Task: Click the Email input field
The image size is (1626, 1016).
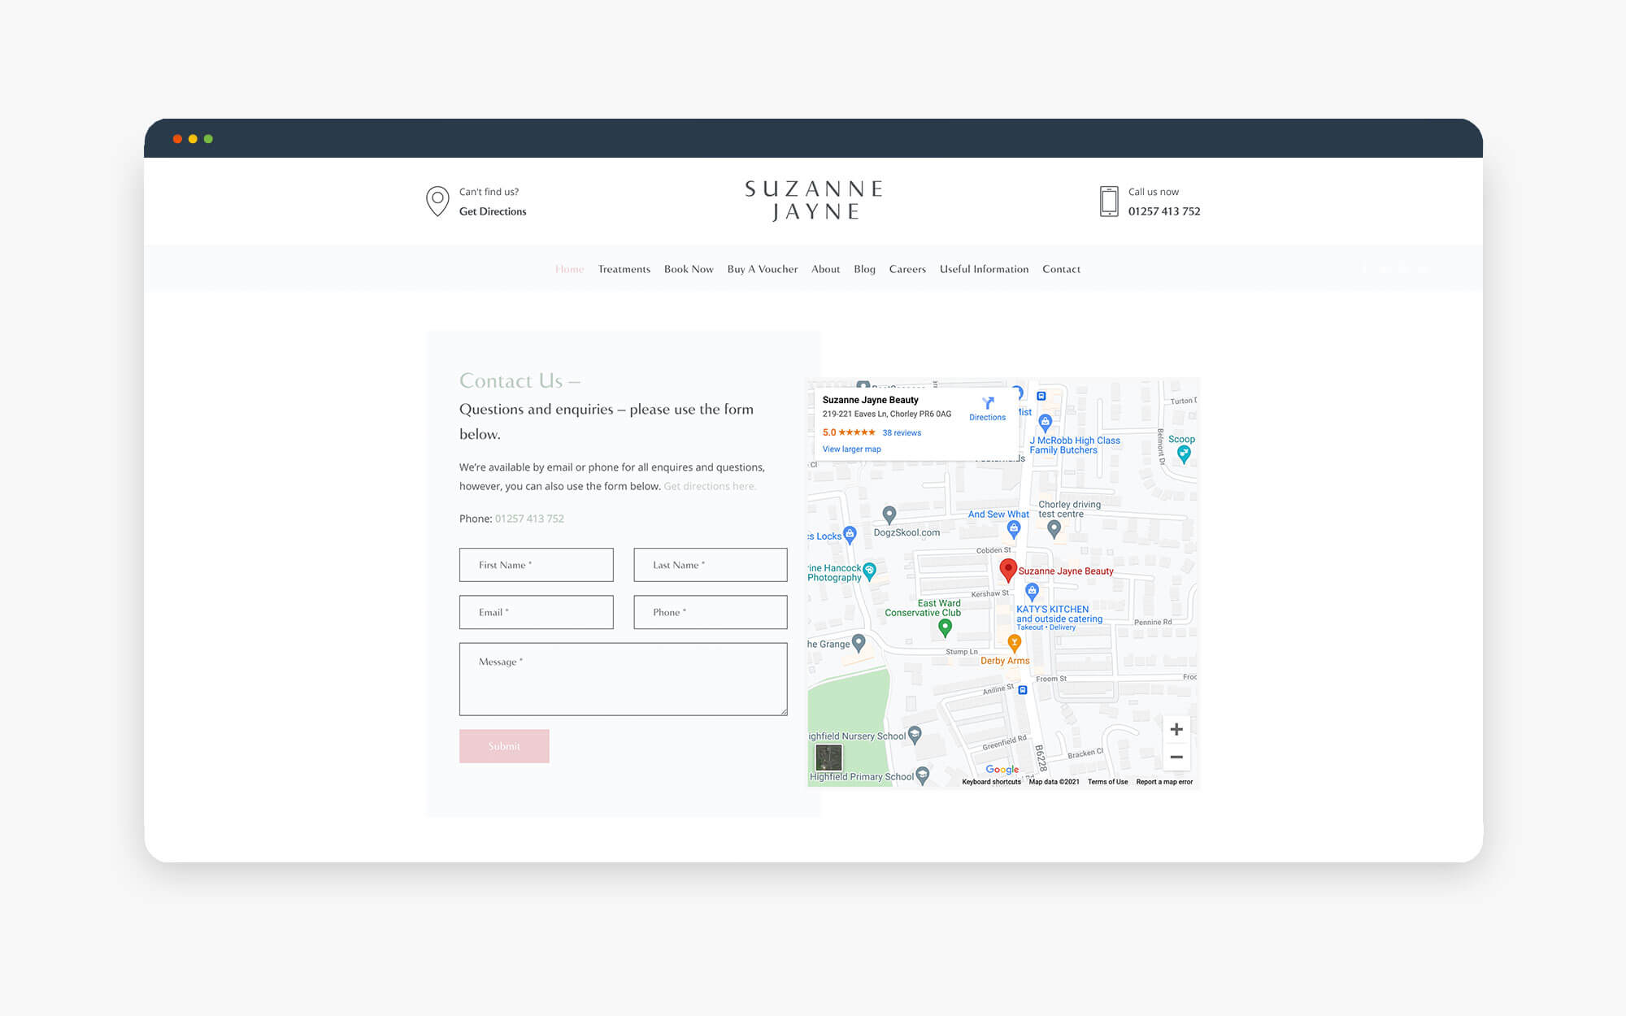Action: pyautogui.click(x=537, y=612)
